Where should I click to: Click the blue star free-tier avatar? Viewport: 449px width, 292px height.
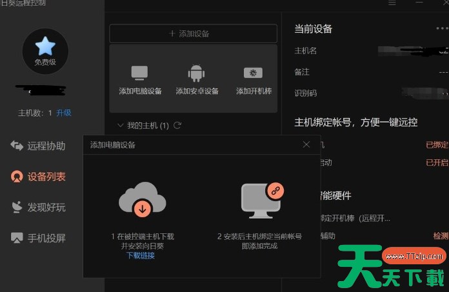tap(45, 51)
